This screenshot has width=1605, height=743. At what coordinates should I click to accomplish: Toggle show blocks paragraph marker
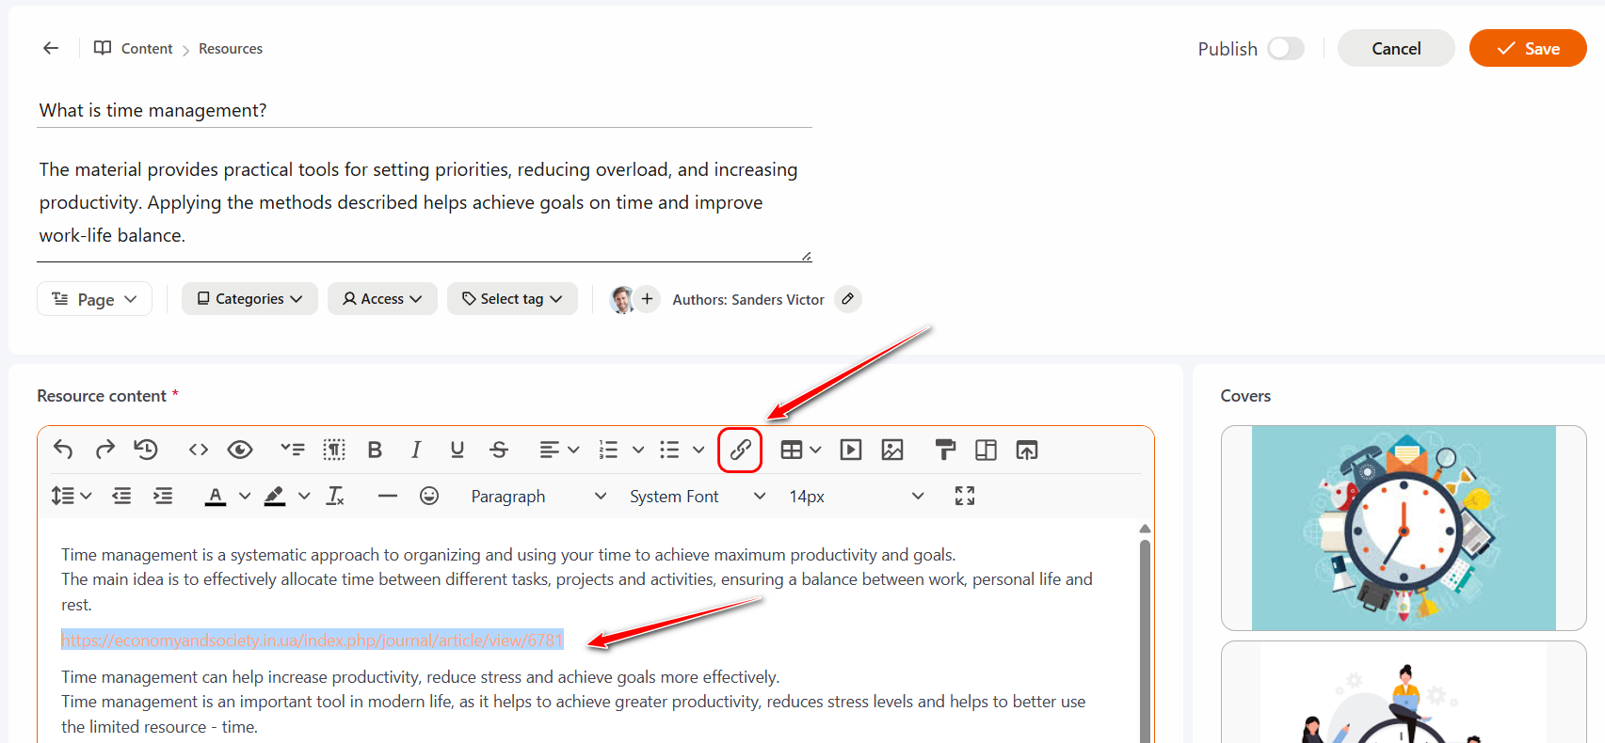point(334,450)
